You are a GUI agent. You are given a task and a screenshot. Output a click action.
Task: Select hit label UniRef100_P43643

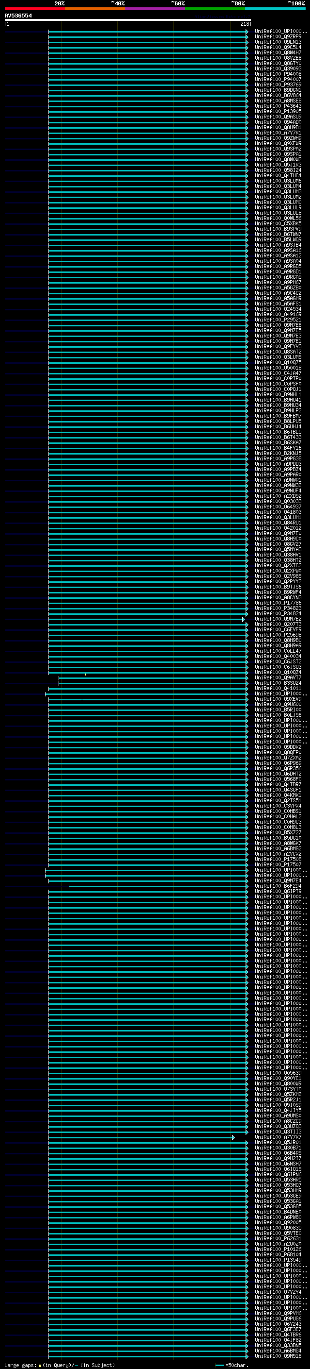(278, 106)
